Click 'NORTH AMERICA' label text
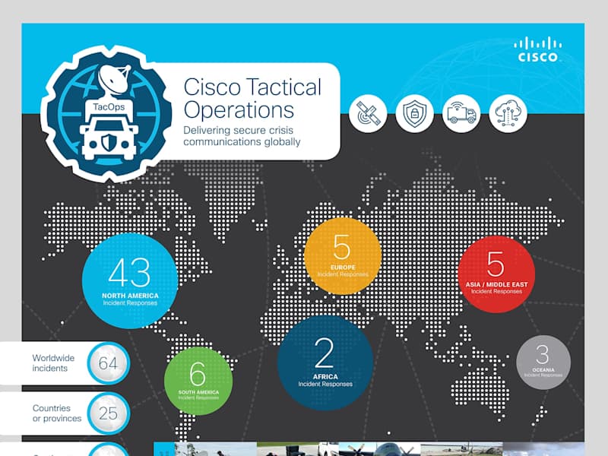This screenshot has width=608, height=456. tap(130, 296)
